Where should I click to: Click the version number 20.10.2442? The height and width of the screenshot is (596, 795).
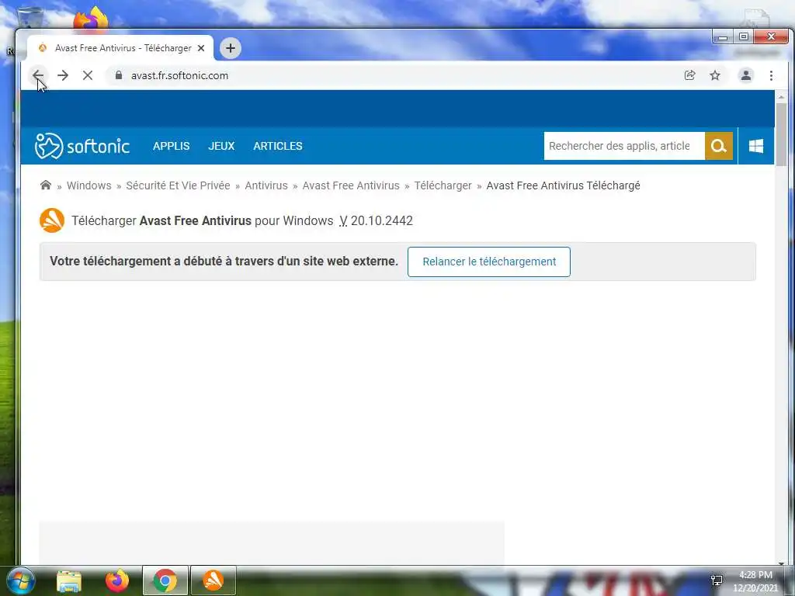point(382,221)
